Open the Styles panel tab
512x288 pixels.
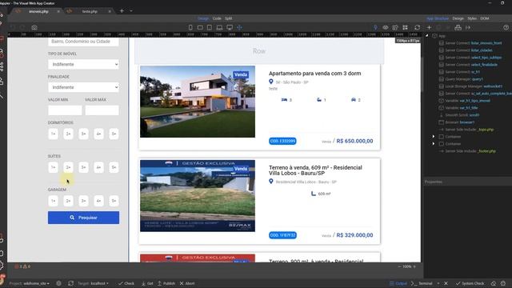pos(472,18)
